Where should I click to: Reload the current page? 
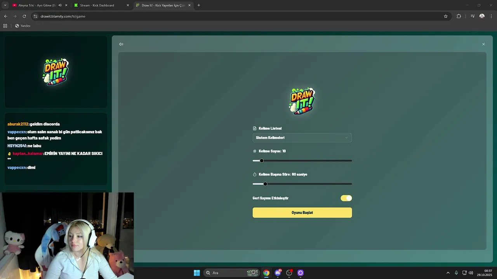coord(24,16)
